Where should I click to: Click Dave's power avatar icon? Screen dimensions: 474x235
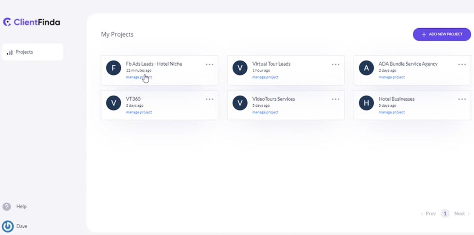pos(8,226)
